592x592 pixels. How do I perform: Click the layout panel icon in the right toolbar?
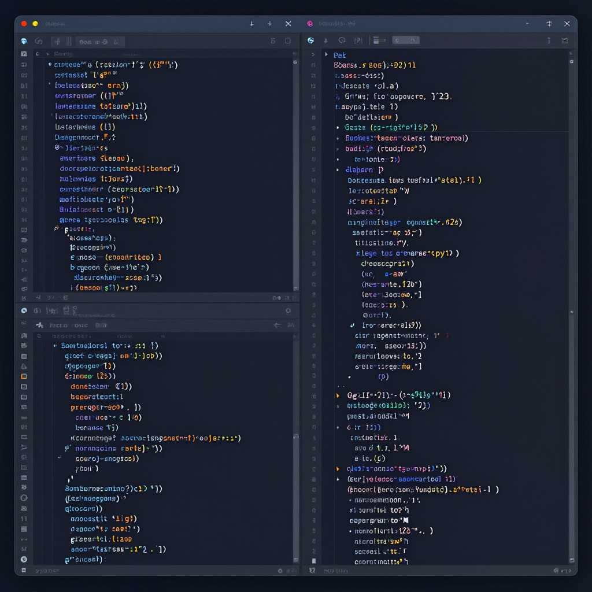[x=379, y=40]
